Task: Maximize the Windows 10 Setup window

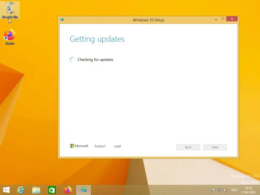Action: pos(223,19)
